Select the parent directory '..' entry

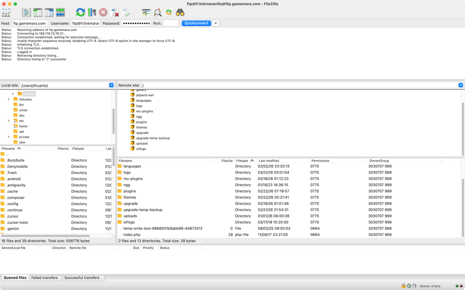click(56, 154)
